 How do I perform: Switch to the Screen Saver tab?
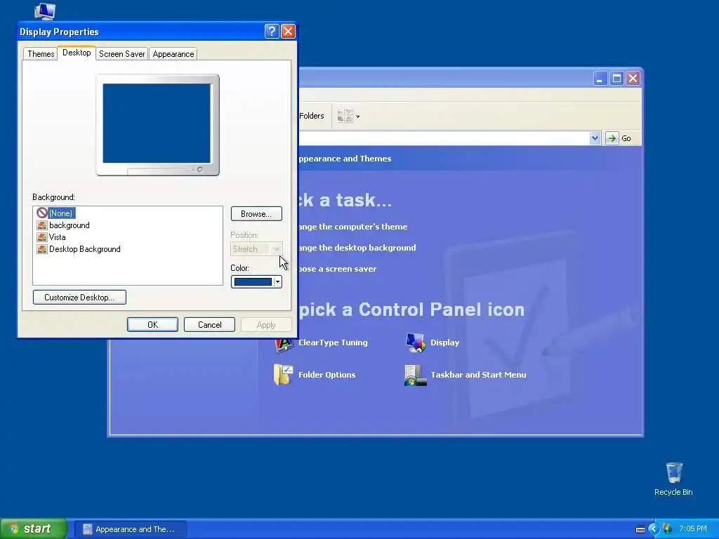[x=122, y=54]
